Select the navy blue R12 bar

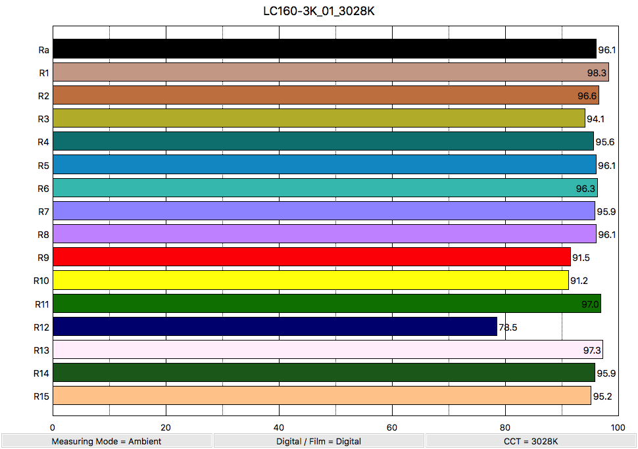tap(274, 327)
